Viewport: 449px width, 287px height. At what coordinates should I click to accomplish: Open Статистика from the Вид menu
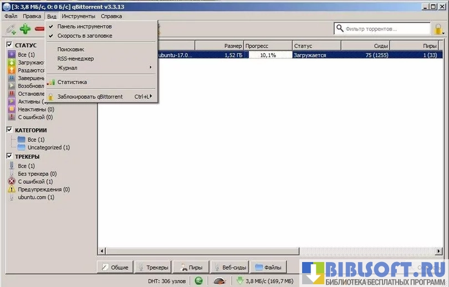(72, 82)
